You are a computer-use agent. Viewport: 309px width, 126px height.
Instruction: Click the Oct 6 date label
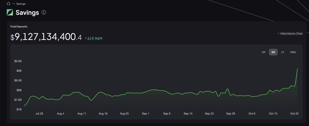(252, 114)
